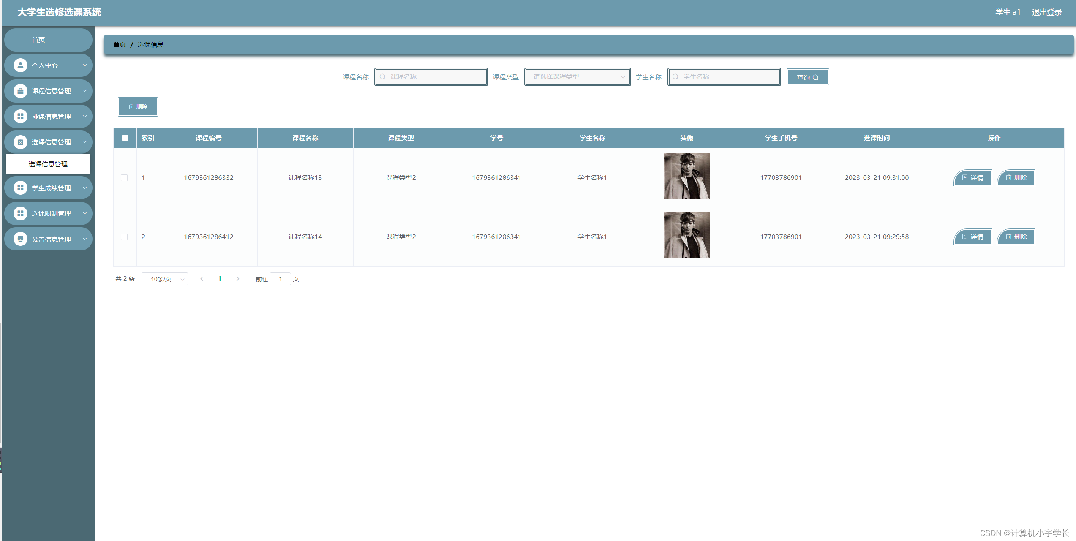Click the grid icon beside 排课信息管理
The height and width of the screenshot is (541, 1076).
(x=20, y=116)
